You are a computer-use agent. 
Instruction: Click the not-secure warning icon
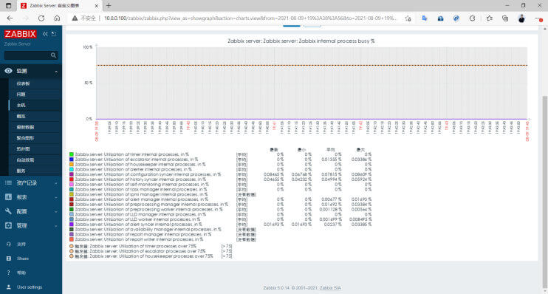(75, 18)
